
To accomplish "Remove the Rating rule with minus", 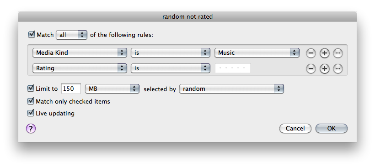I will (x=311, y=69).
